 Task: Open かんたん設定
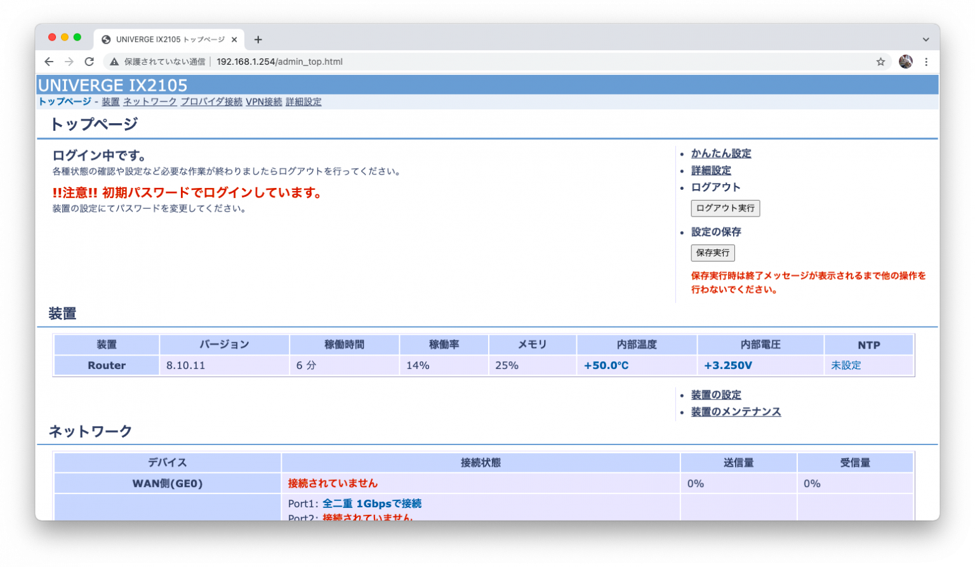pyautogui.click(x=721, y=153)
